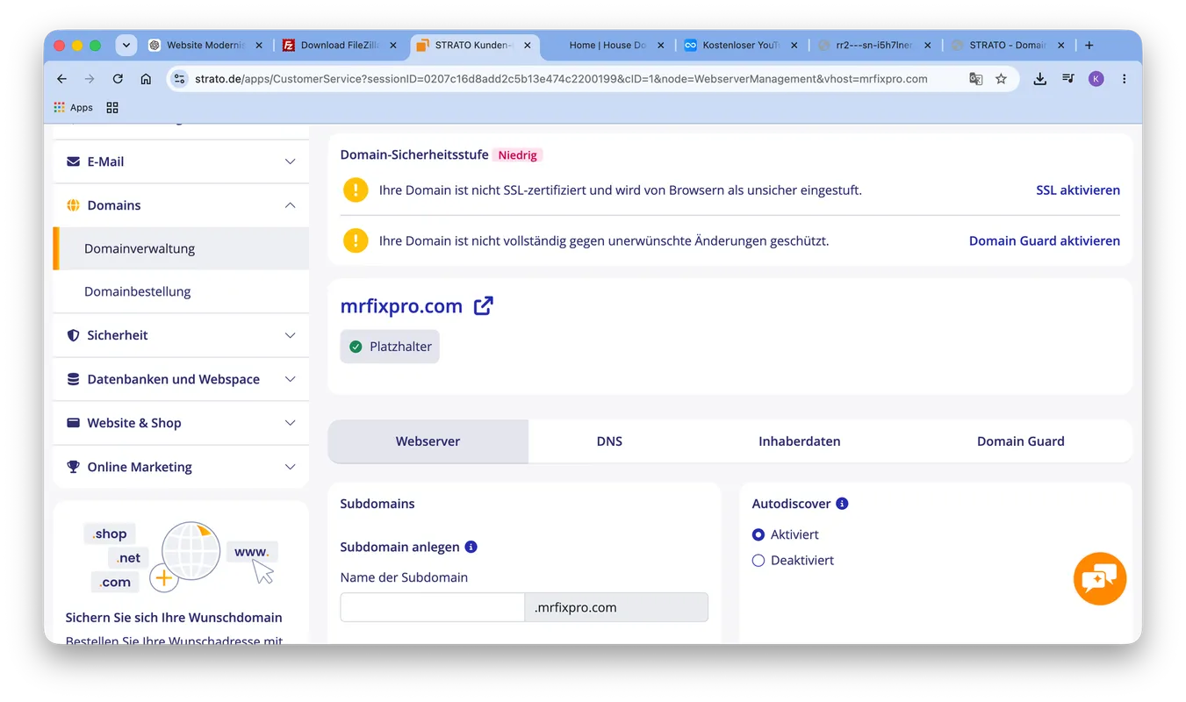Close the Website Modernis tab
Viewport: 1186px width, 702px height.
pyautogui.click(x=259, y=45)
